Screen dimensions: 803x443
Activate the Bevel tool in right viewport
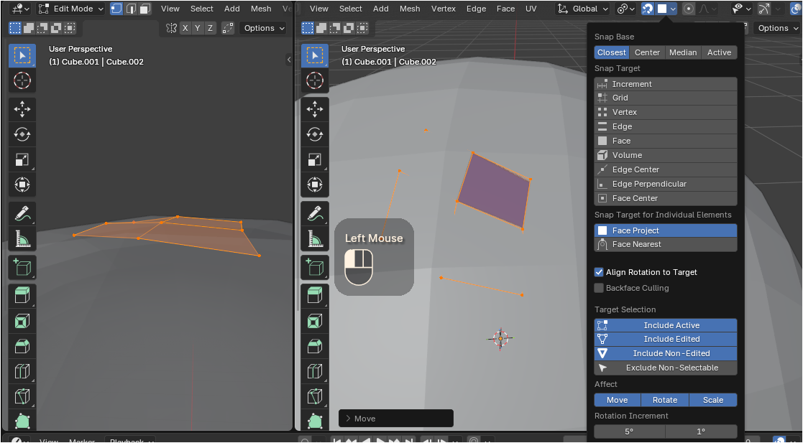[x=314, y=346]
